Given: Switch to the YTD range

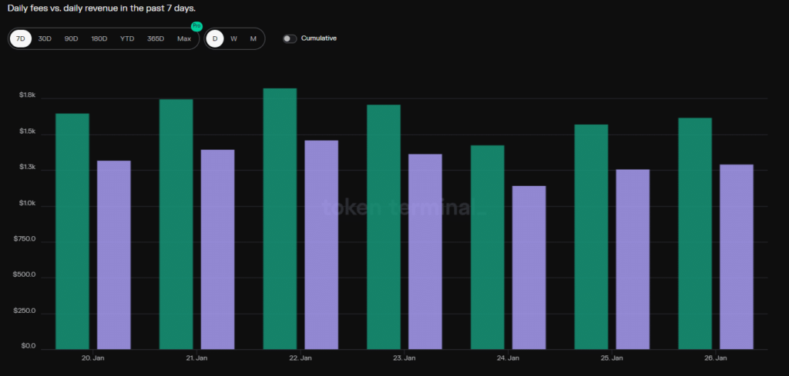Looking at the screenshot, I should pyautogui.click(x=127, y=38).
